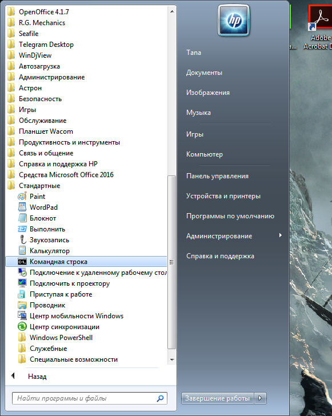Open Программы по умолчанию
This screenshot has width=332, height=416.
click(230, 216)
